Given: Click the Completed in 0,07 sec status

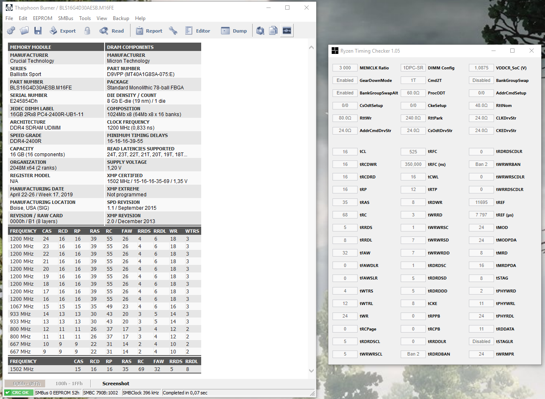Looking at the screenshot, I should coord(185,393).
